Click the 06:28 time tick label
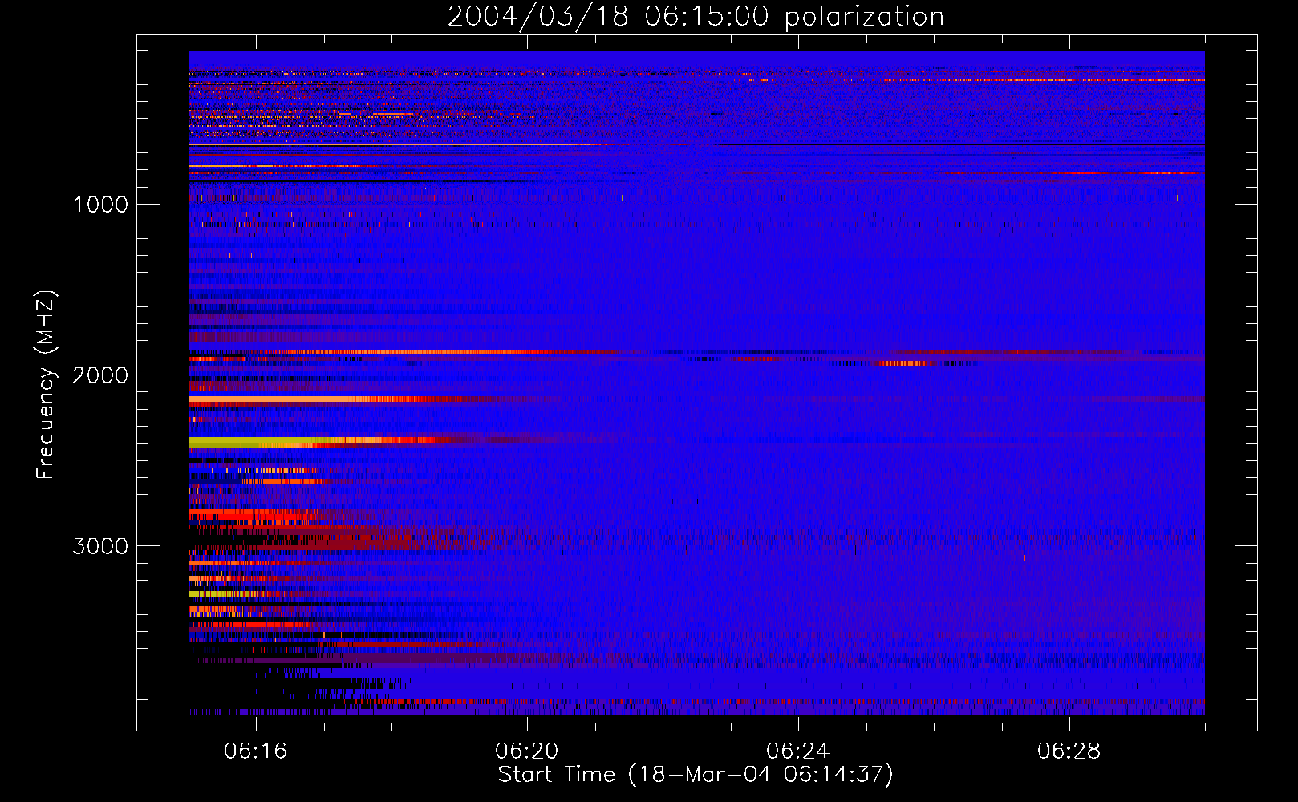 coord(1069,751)
